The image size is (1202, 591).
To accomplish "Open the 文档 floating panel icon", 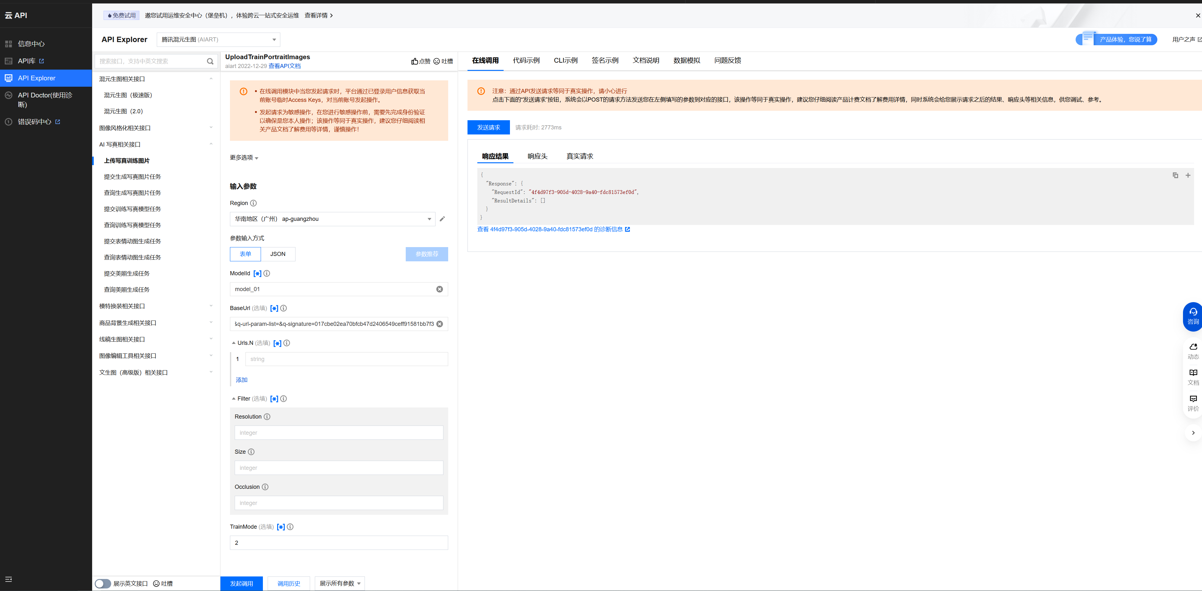I will click(x=1193, y=377).
